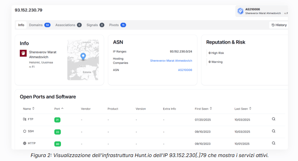The image size is (298, 161).
Task: Switch to the Domains tab
Action: tap(39, 25)
